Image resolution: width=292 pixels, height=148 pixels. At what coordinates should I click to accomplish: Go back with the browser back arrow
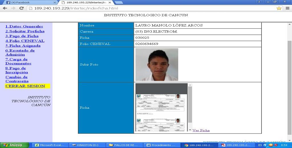pyautogui.click(x=5, y=8)
